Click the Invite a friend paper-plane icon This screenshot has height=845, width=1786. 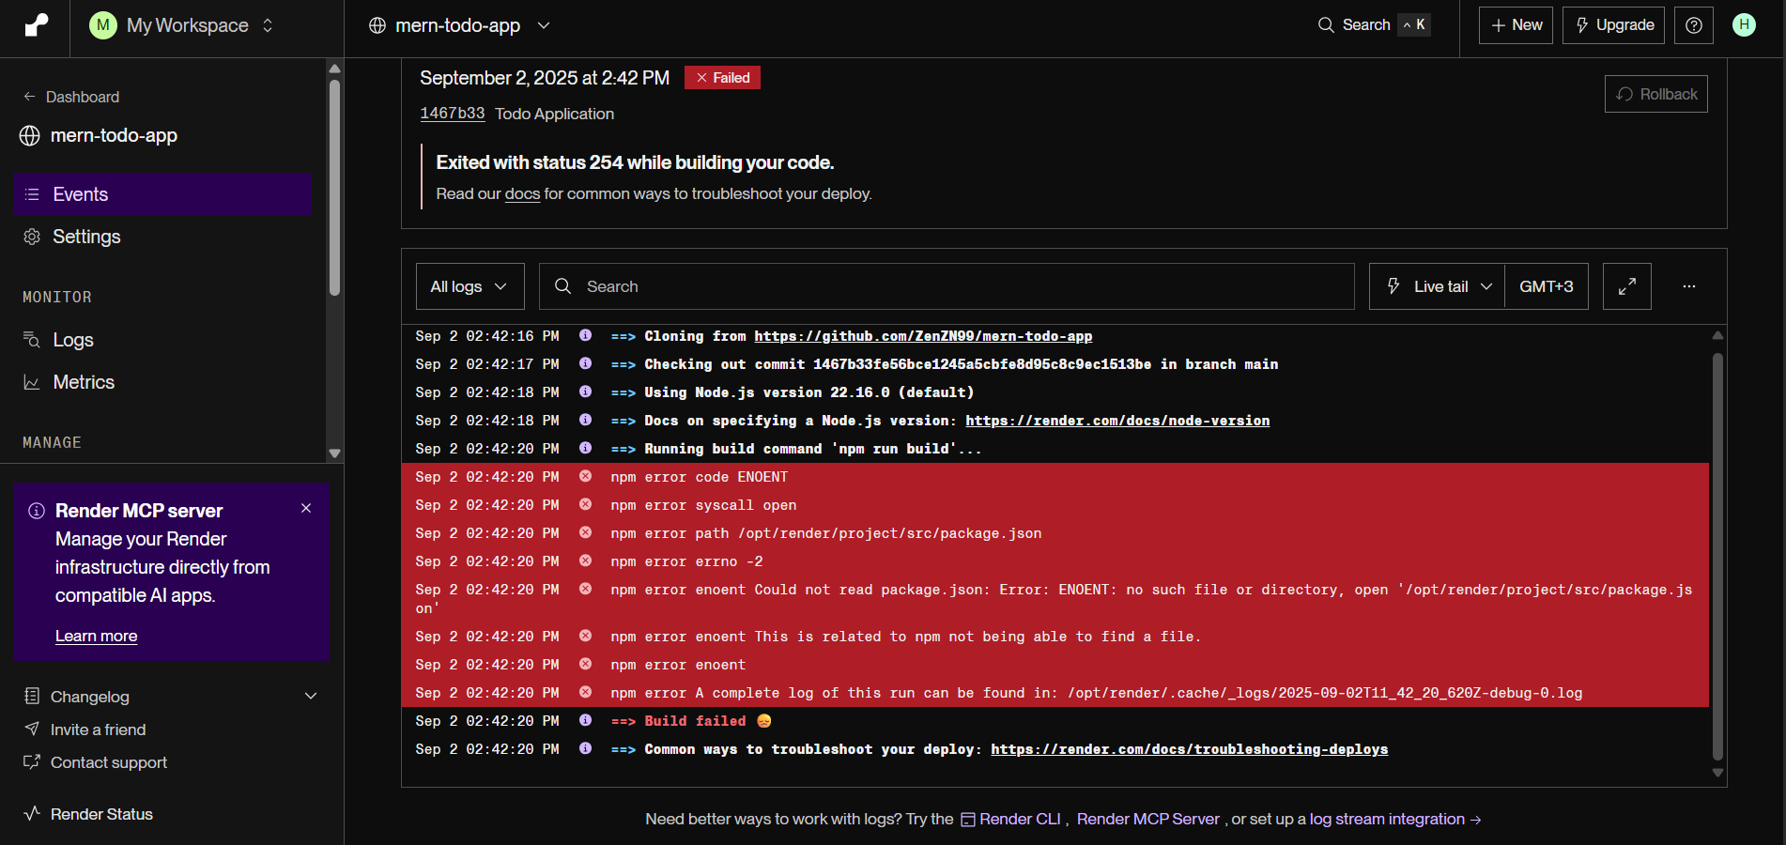tap(32, 729)
